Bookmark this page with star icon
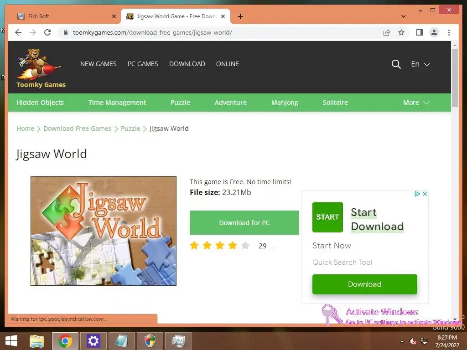 (x=401, y=32)
